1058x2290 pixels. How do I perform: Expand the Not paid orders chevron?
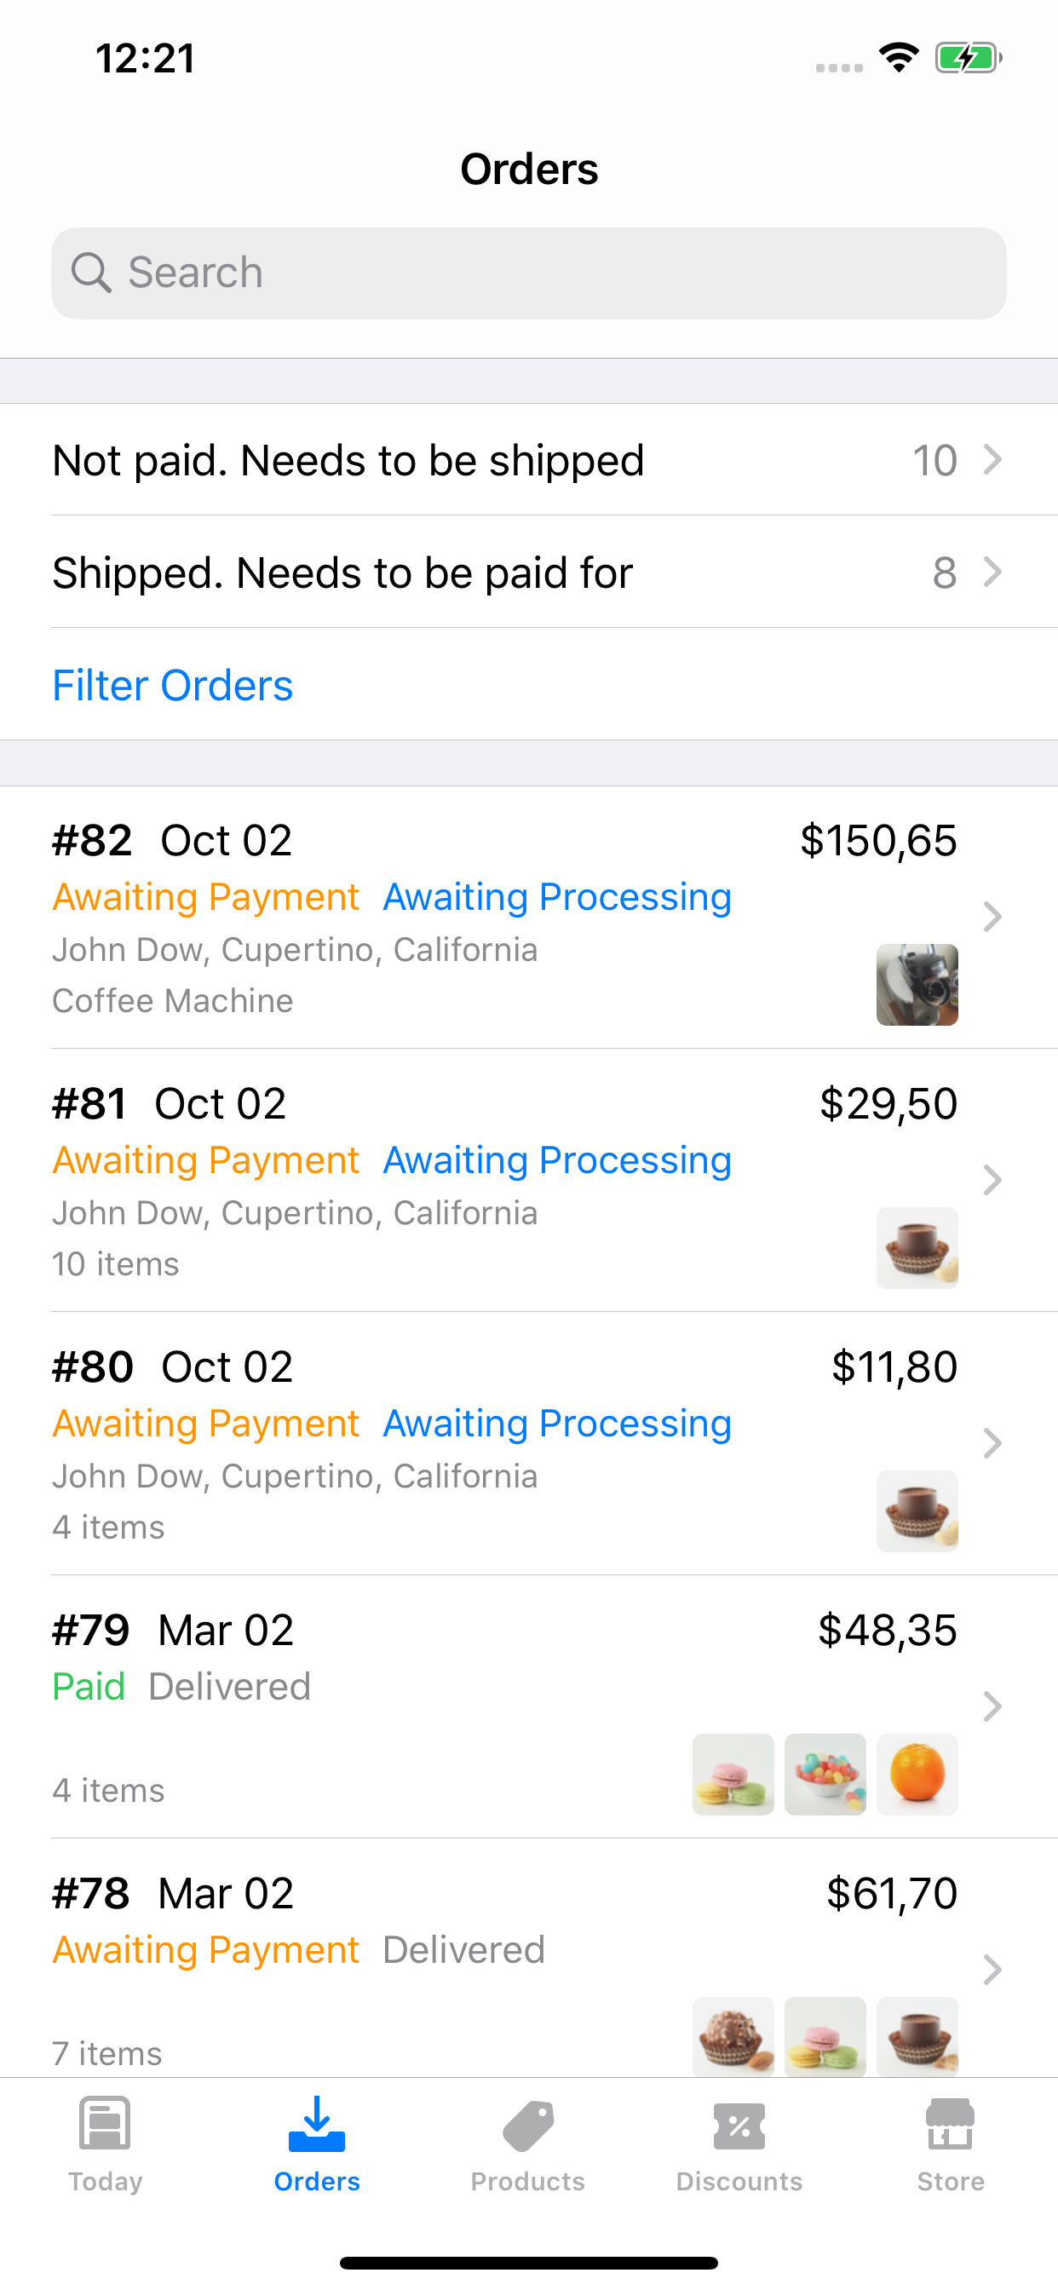[x=992, y=459]
